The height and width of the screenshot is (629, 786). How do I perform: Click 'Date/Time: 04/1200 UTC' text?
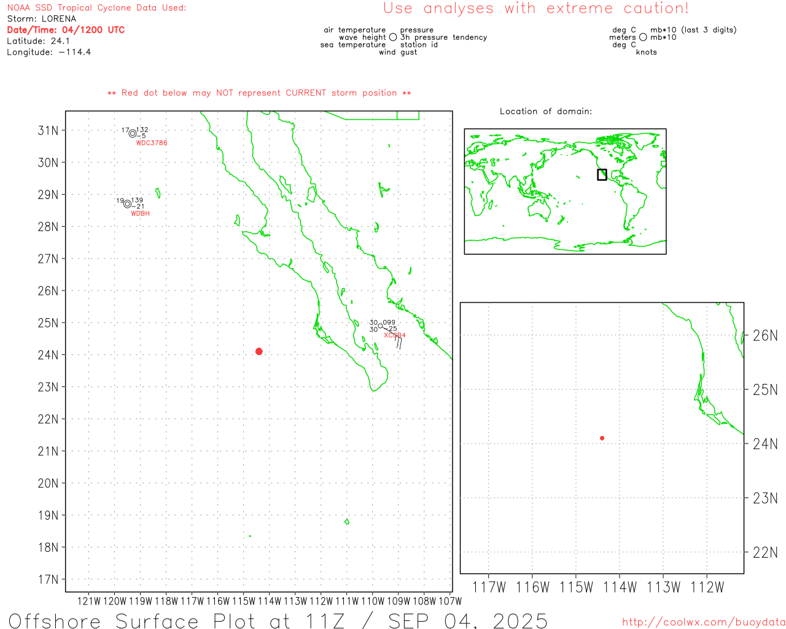pyautogui.click(x=66, y=30)
